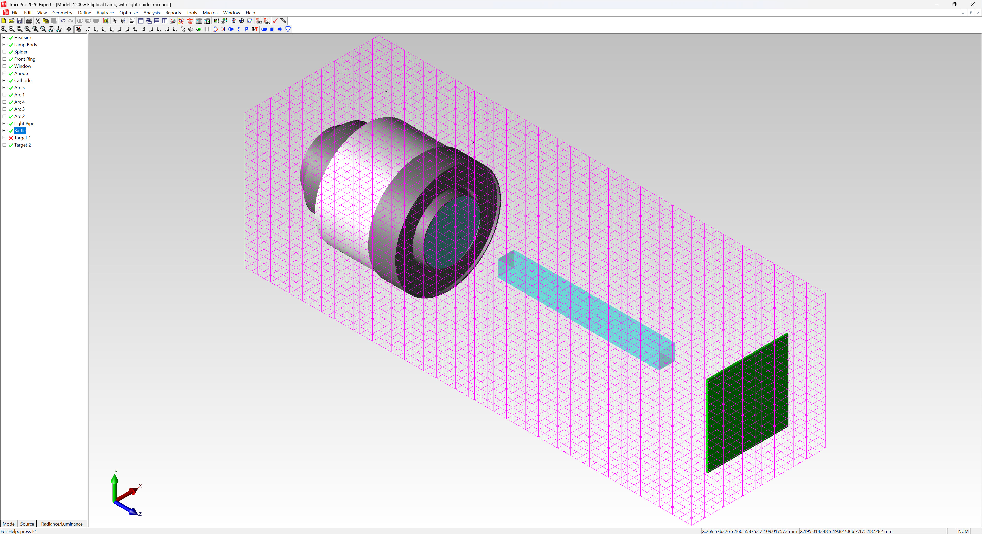Click the Zoom Out magnifier icon
This screenshot has height=534, width=982.
point(12,29)
